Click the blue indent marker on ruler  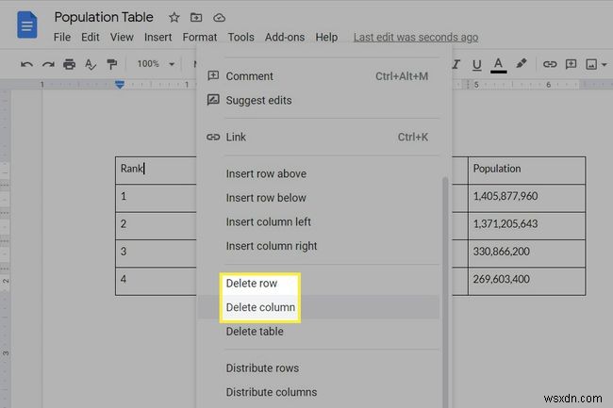tap(120, 85)
